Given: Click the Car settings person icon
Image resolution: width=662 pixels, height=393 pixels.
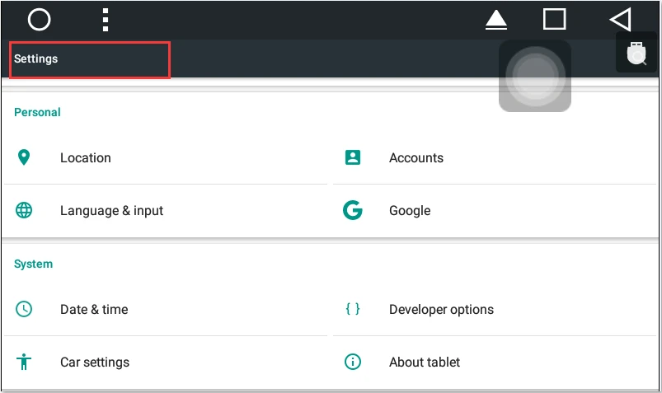Looking at the screenshot, I should 24,362.
